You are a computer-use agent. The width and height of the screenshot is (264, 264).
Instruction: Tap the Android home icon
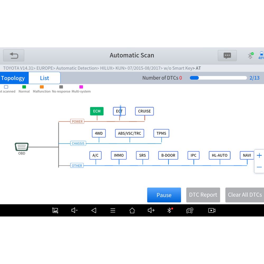132,210
